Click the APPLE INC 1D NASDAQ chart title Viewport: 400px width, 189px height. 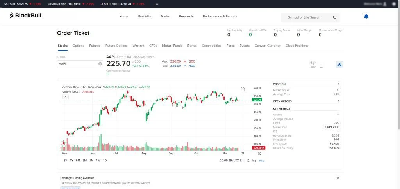click(82, 87)
